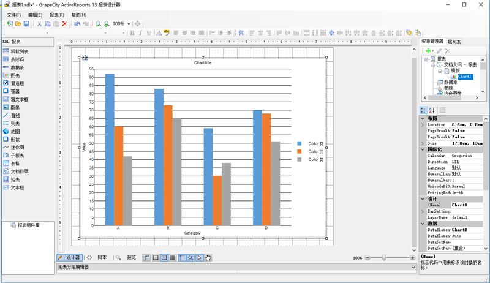Image resolution: width=490 pixels, height=283 pixels.
Task: Switch to the 层列表 tab
Action: coord(454,42)
